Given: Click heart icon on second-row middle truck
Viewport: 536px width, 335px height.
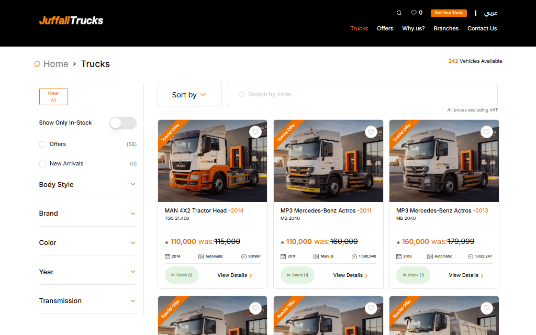Looking at the screenshot, I should point(371,308).
